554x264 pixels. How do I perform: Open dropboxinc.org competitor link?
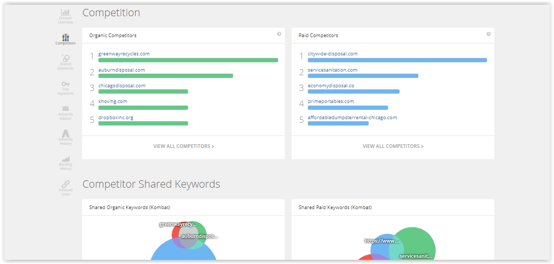[116, 118]
